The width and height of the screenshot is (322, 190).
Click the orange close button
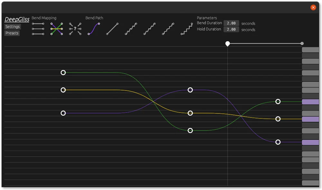[313, 7]
